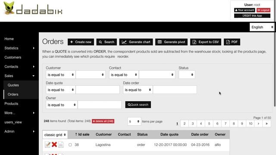View details of order 38
The width and height of the screenshot is (276, 155).
[x=61, y=145]
